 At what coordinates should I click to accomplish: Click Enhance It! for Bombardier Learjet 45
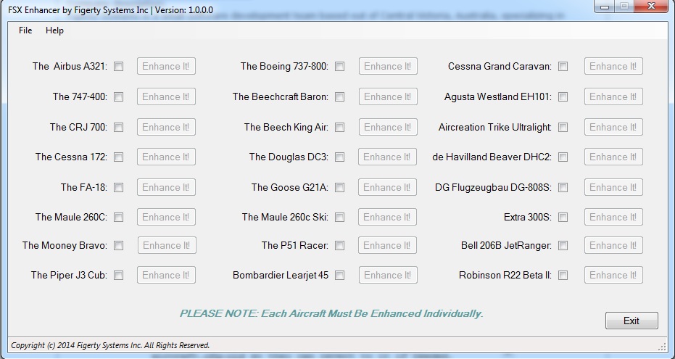[x=388, y=275]
